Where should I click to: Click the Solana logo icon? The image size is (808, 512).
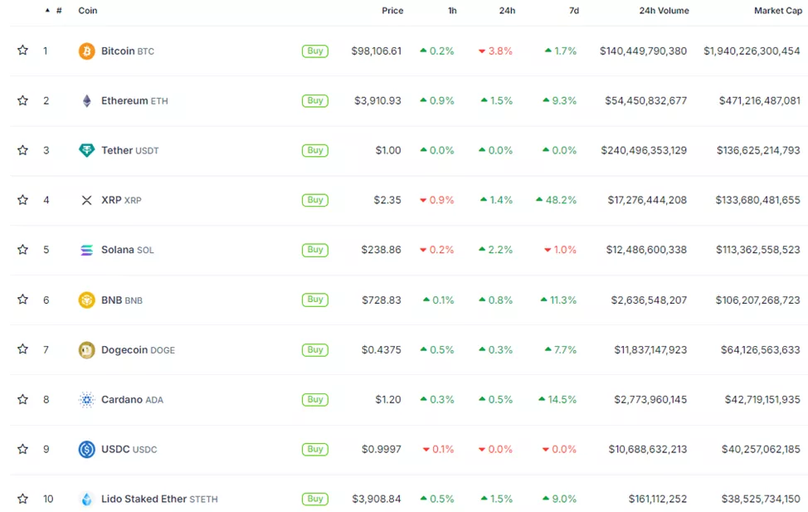tap(86, 250)
